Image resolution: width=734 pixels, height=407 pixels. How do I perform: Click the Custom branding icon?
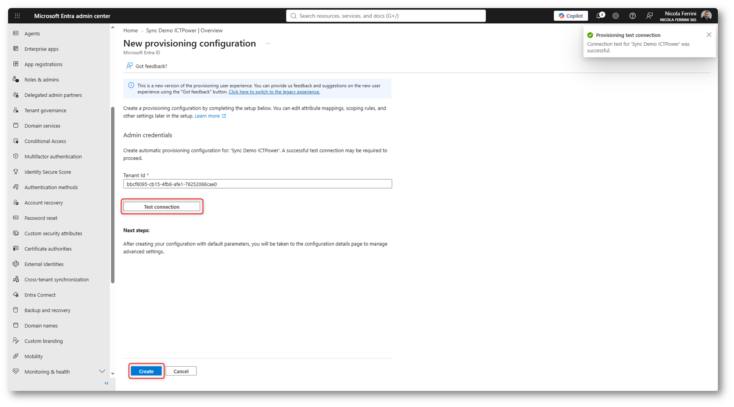coord(16,341)
